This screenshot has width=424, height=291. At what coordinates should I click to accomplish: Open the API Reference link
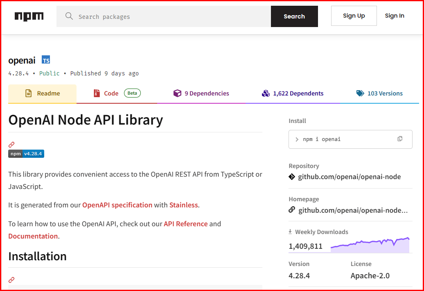point(185,224)
